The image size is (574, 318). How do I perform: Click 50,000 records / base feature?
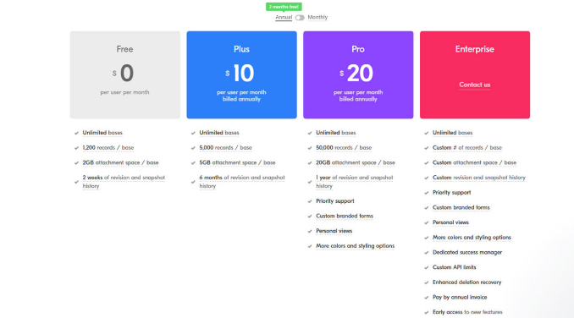click(344, 148)
